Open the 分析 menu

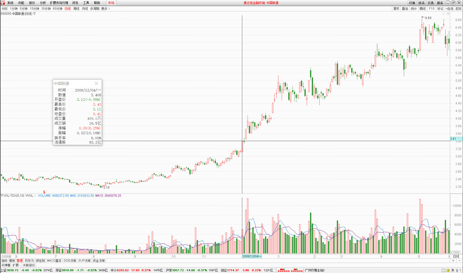click(x=43, y=3)
